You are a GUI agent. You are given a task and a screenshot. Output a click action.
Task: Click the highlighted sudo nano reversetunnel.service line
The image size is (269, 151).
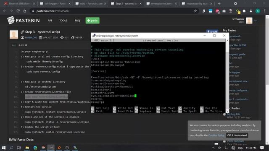[47, 97]
